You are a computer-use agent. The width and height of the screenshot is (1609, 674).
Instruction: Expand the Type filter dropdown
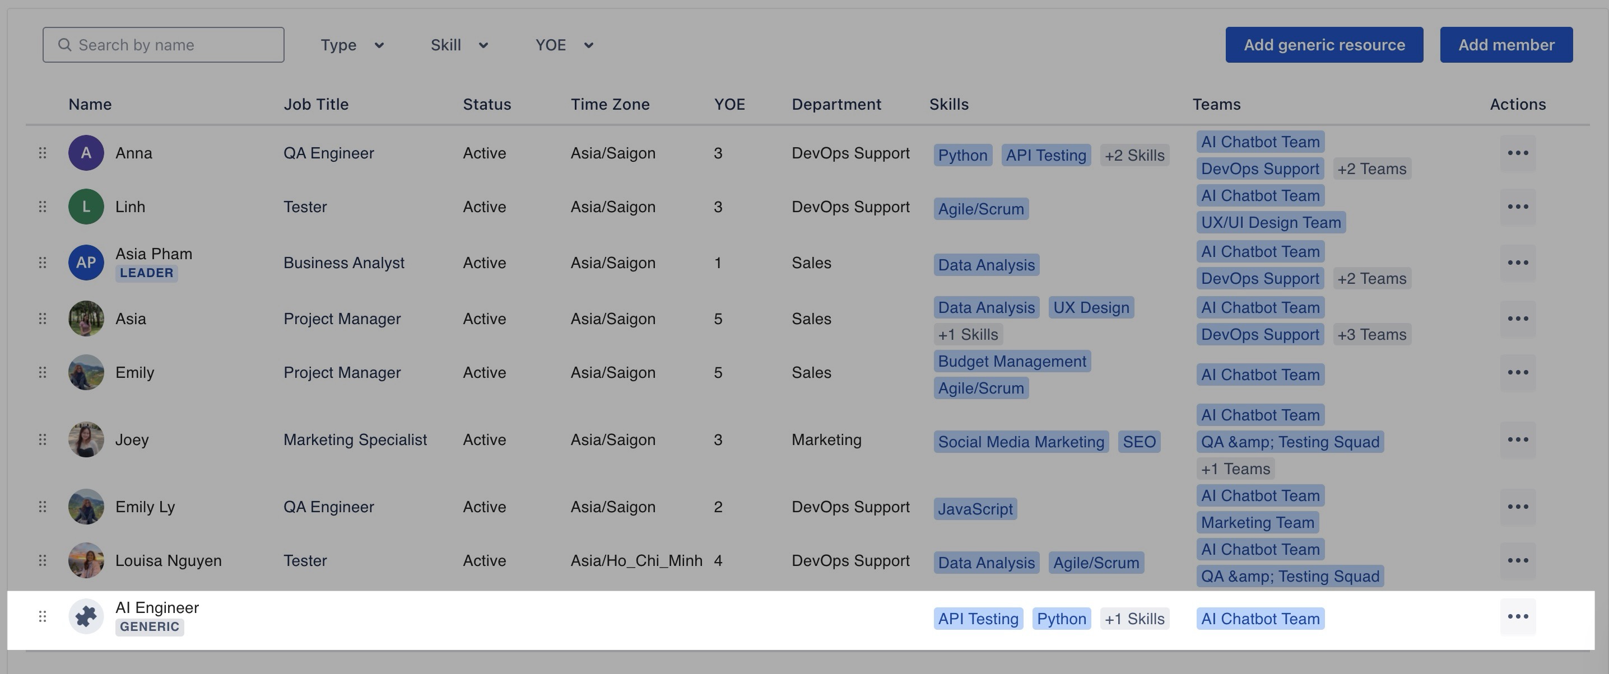[x=352, y=45]
